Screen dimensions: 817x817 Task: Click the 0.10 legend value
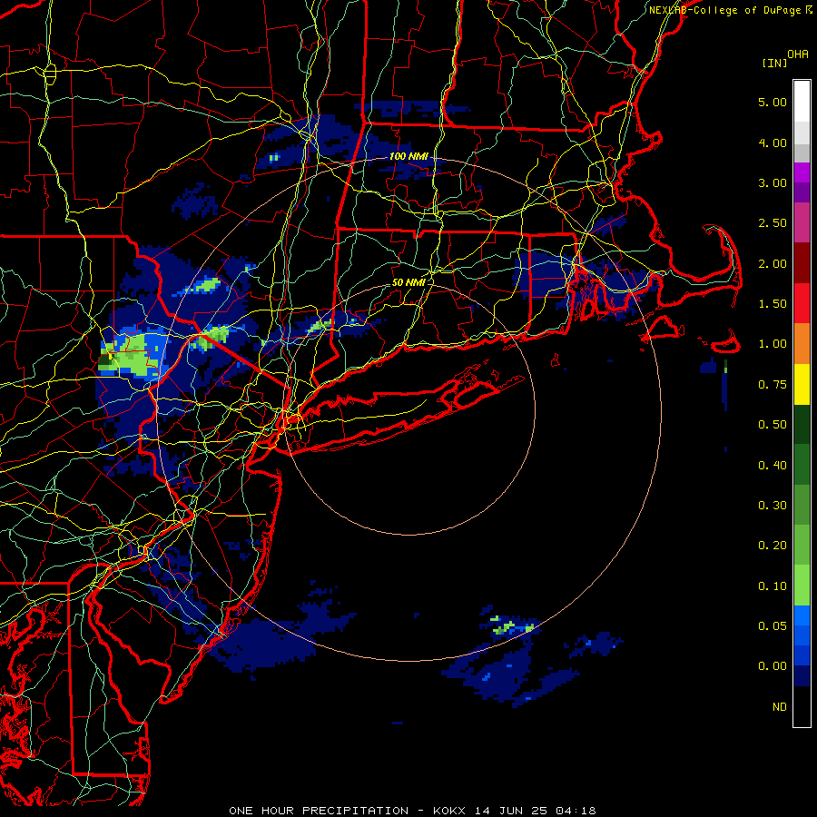tap(773, 586)
